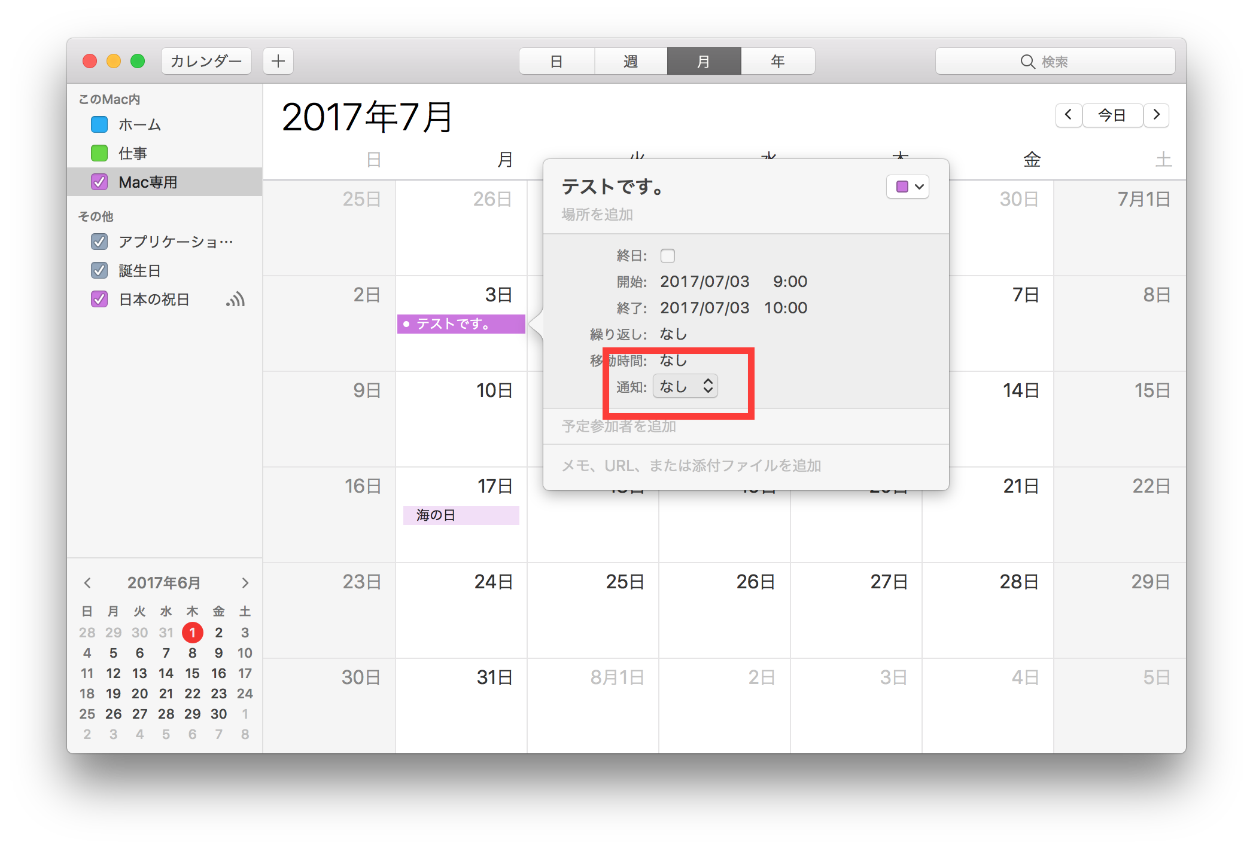Click the カレンダー toolbar button

coord(206,61)
